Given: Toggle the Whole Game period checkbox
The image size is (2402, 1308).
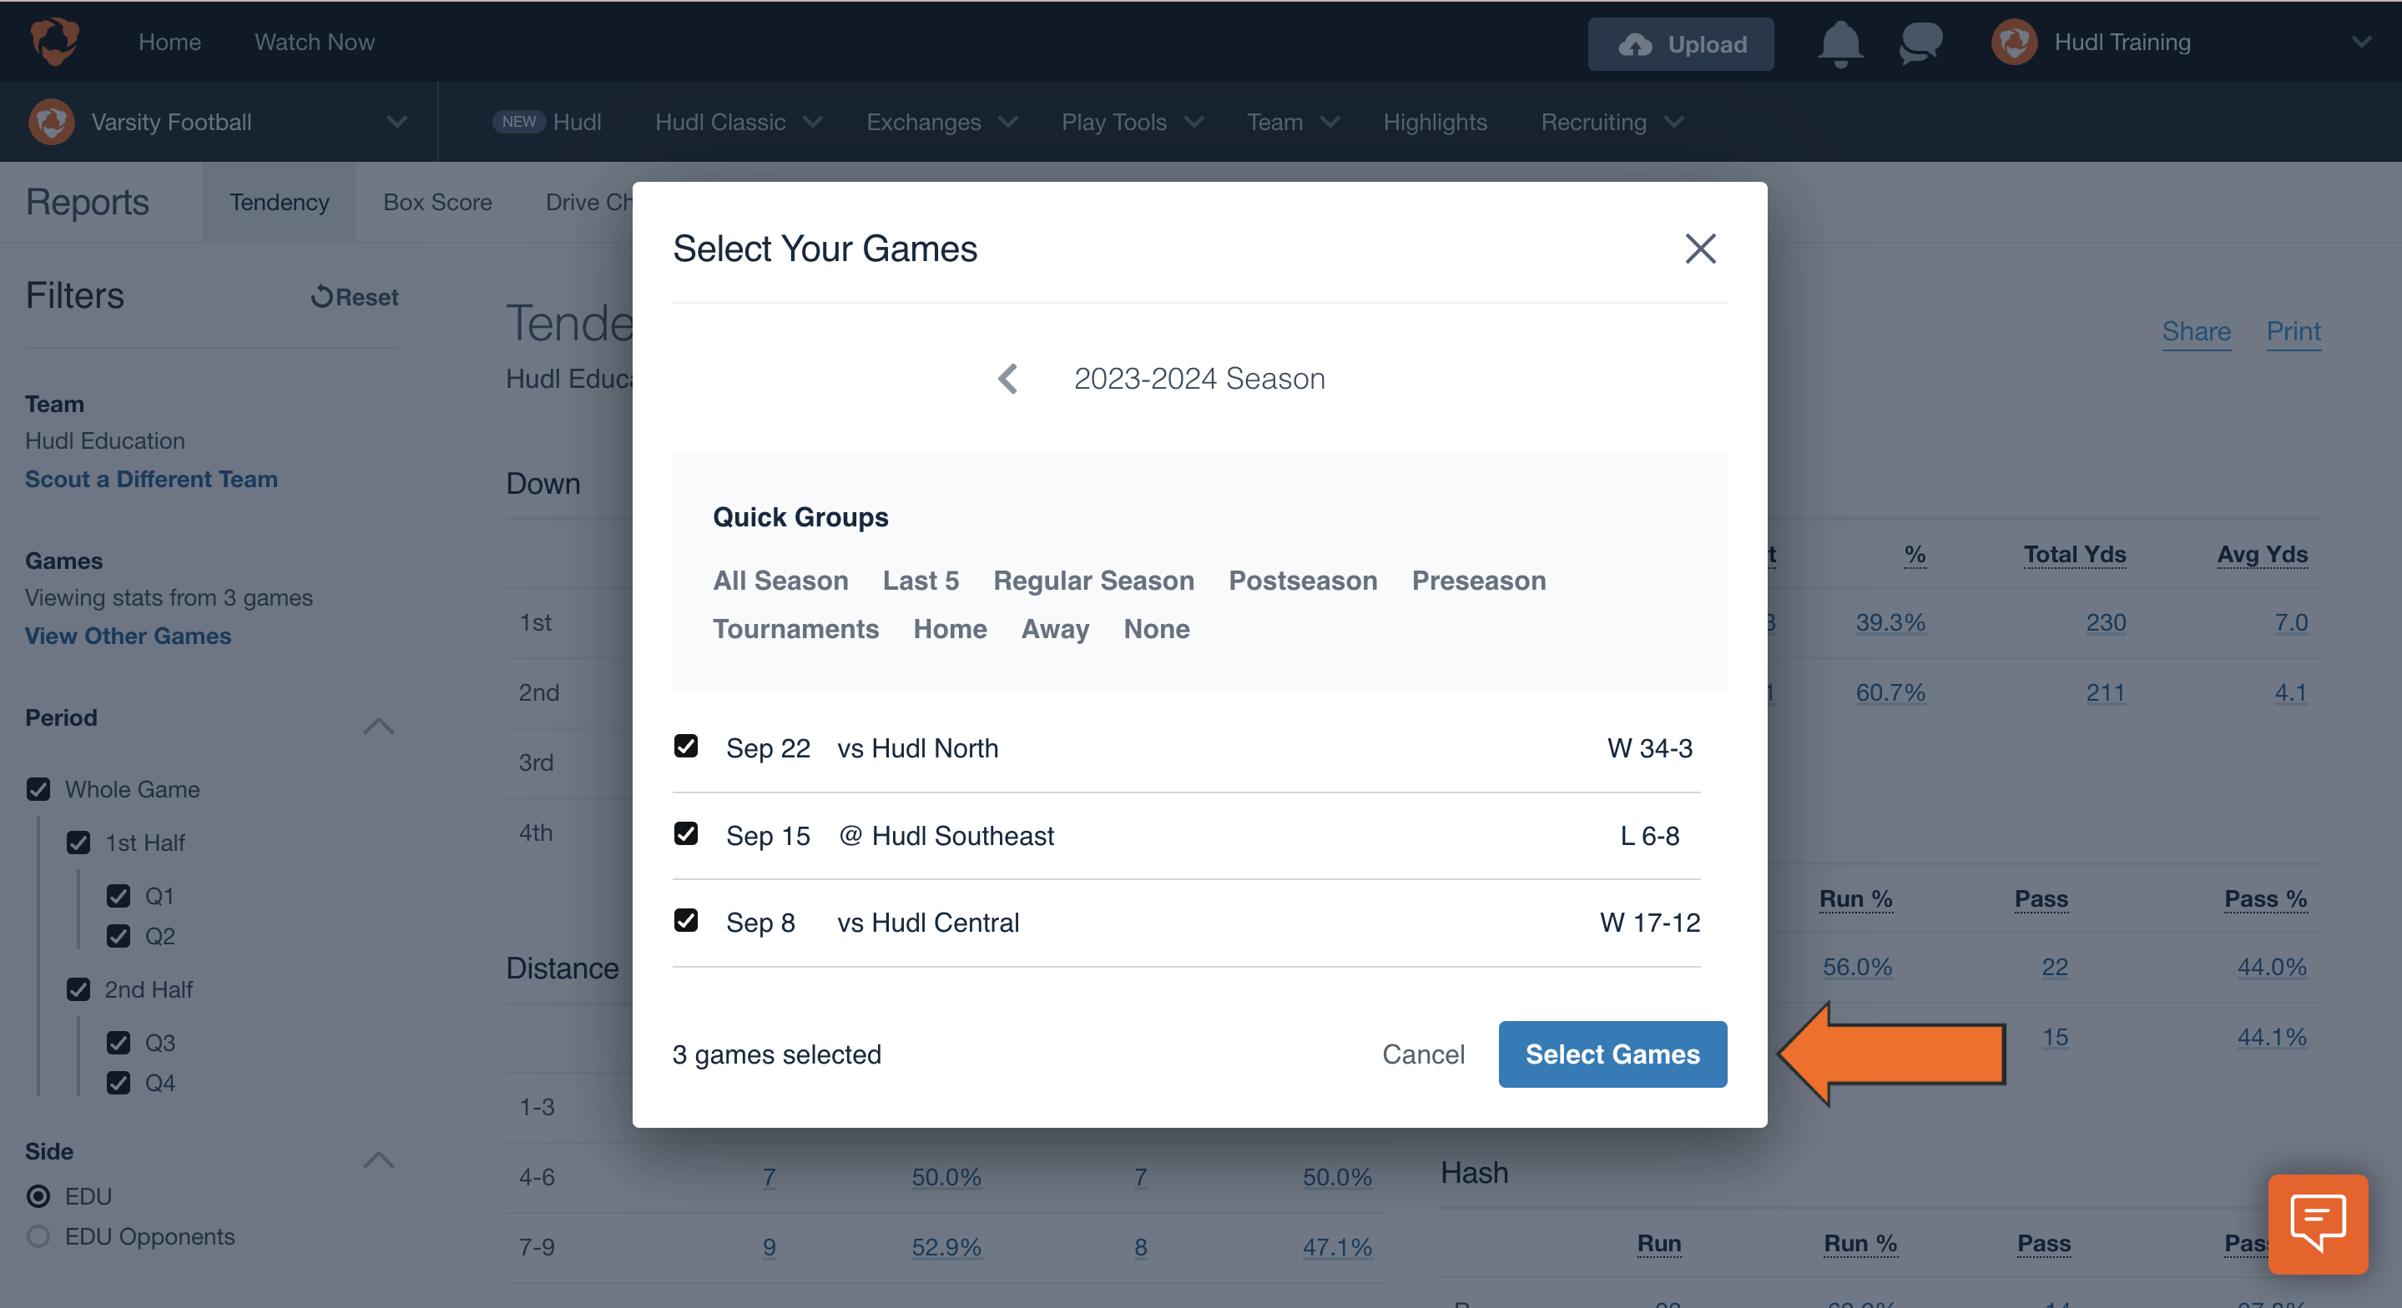Looking at the screenshot, I should 38,790.
